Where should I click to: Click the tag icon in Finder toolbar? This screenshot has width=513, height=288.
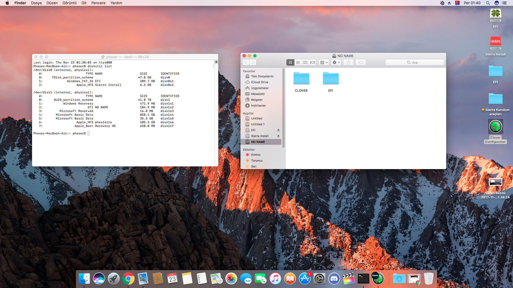point(360,62)
